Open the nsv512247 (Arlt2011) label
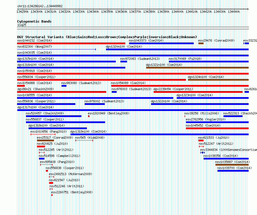Image resolution: width=257 pixels, height=215 pixels. click(x=216, y=144)
